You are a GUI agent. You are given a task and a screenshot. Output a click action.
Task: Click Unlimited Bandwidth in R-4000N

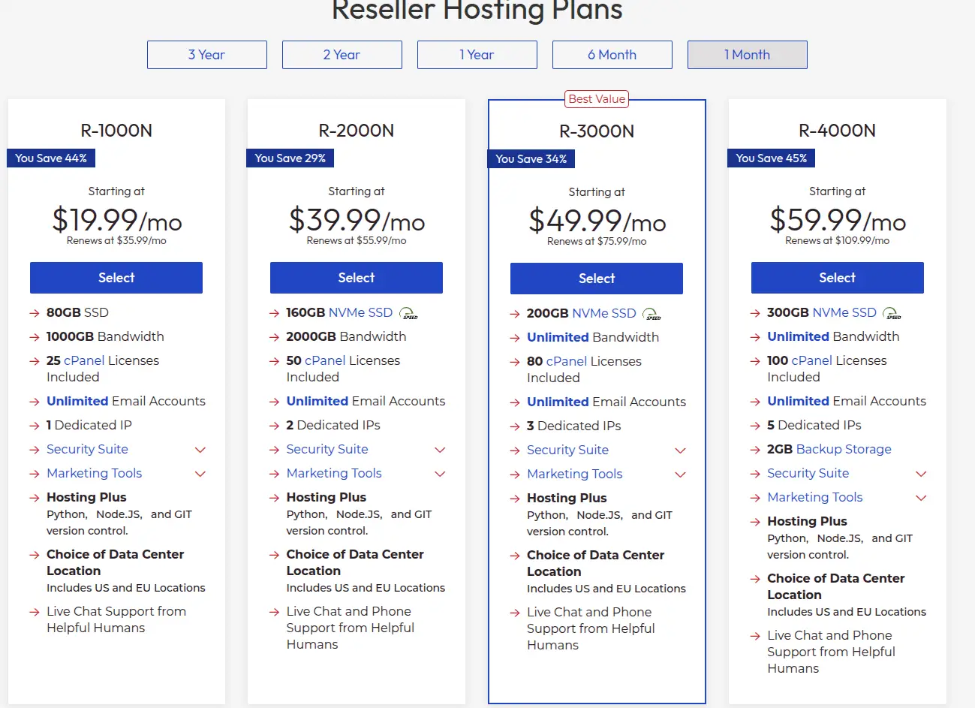click(x=833, y=336)
